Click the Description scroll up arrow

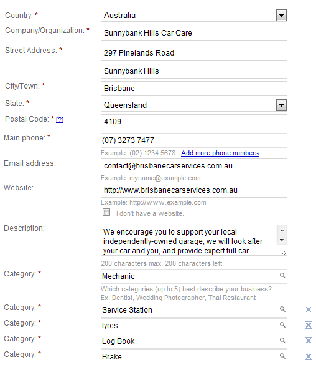(282, 230)
